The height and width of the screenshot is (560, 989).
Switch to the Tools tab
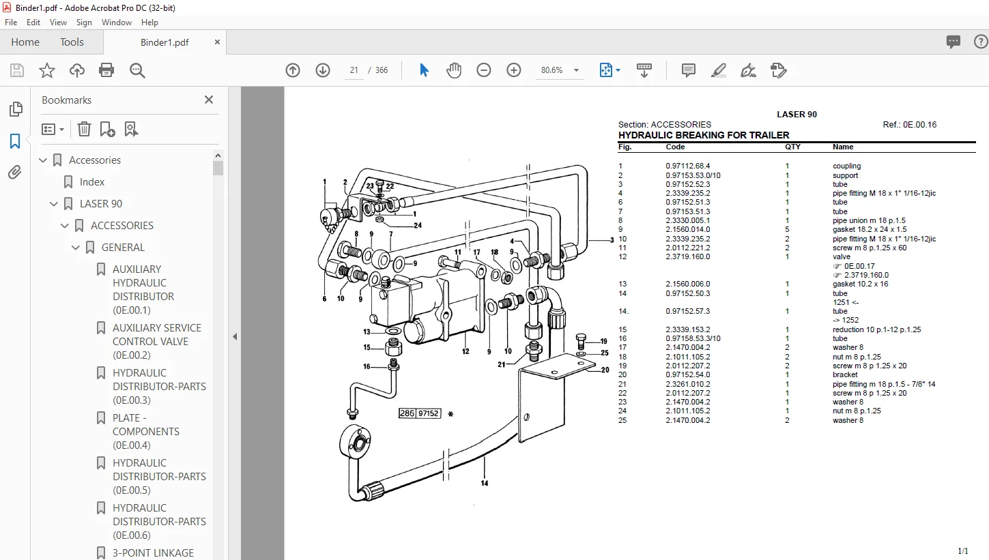(x=72, y=42)
